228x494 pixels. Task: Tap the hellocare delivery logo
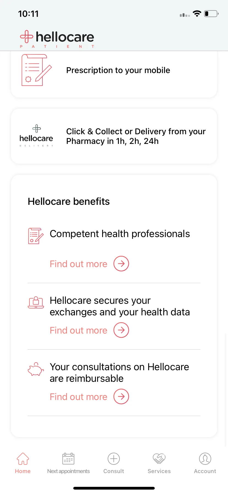(x=36, y=136)
